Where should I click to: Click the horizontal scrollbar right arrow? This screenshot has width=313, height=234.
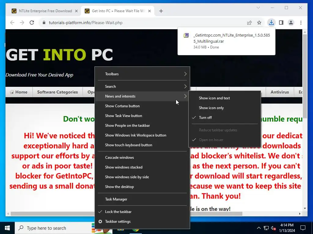[300, 214]
